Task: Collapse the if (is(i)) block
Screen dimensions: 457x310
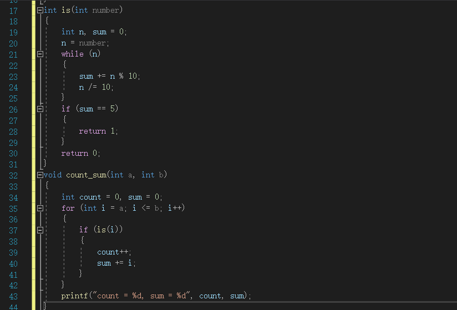Action: coord(40,230)
